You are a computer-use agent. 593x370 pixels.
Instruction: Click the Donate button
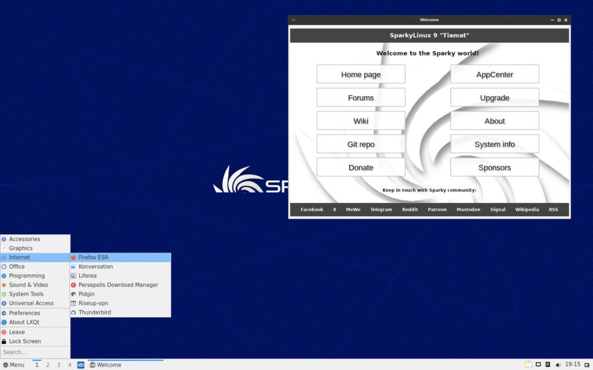pos(361,167)
